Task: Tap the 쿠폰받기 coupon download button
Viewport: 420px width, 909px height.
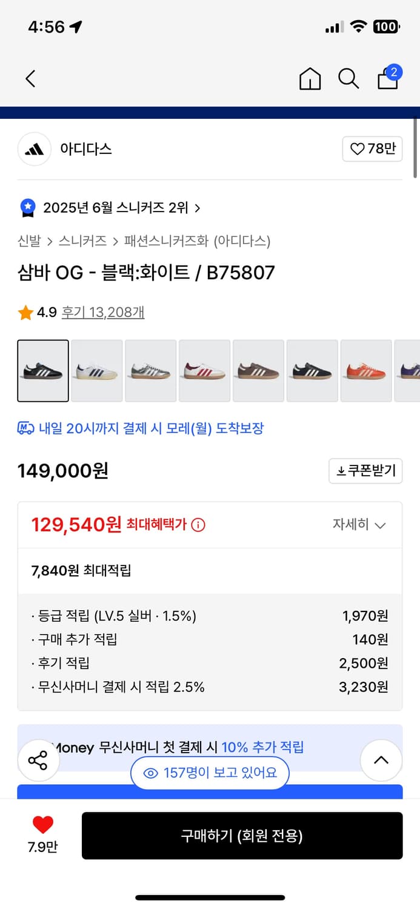Action: tap(365, 471)
